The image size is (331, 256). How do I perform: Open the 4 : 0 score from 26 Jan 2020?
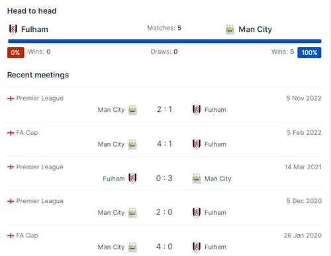click(x=164, y=247)
